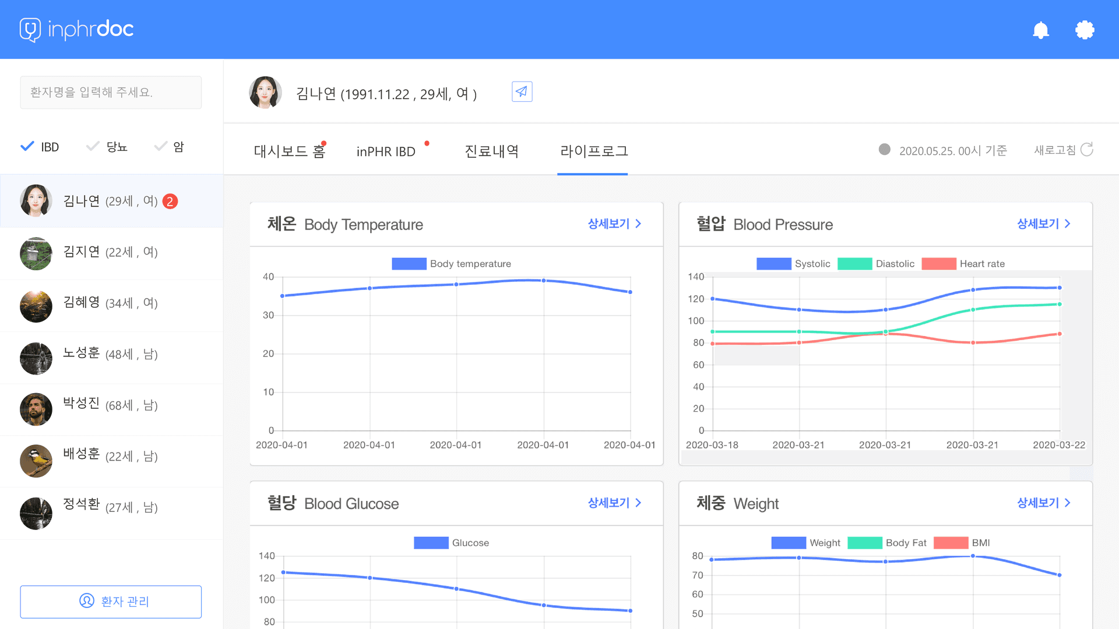Expand Blood Pressure details via its chevron
The height and width of the screenshot is (629, 1119).
tap(1068, 224)
